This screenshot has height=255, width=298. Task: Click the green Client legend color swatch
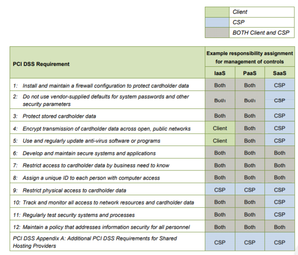point(217,12)
